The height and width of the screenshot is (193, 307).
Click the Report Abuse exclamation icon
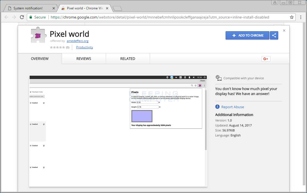(x=217, y=107)
